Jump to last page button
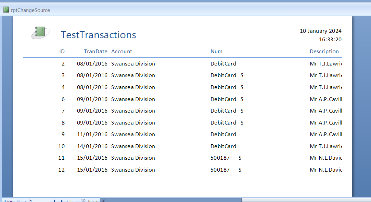The image size is (371, 202). point(62,201)
